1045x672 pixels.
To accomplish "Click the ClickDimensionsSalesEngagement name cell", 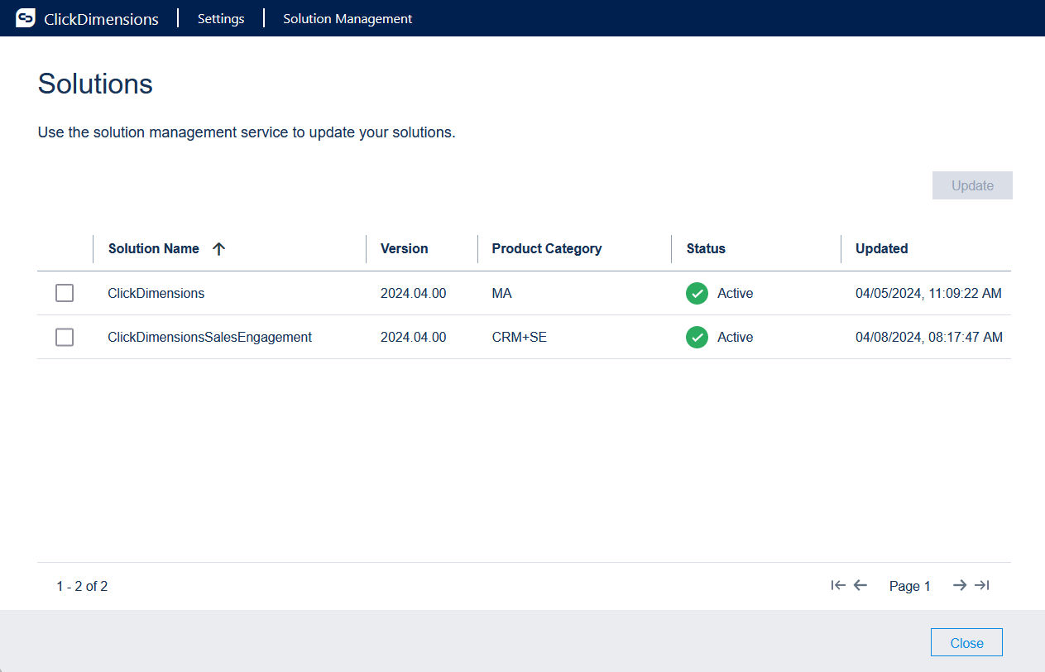I will tap(210, 337).
